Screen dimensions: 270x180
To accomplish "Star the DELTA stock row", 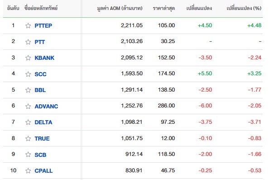I will (28, 122).
